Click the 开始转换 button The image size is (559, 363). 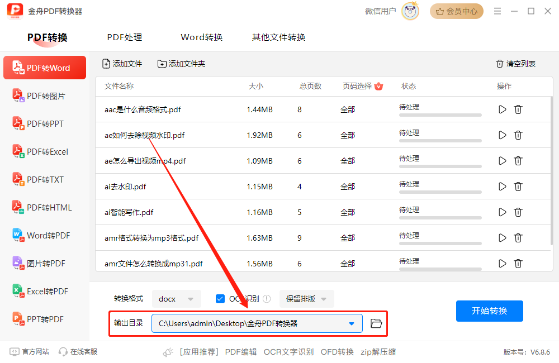coord(489,311)
